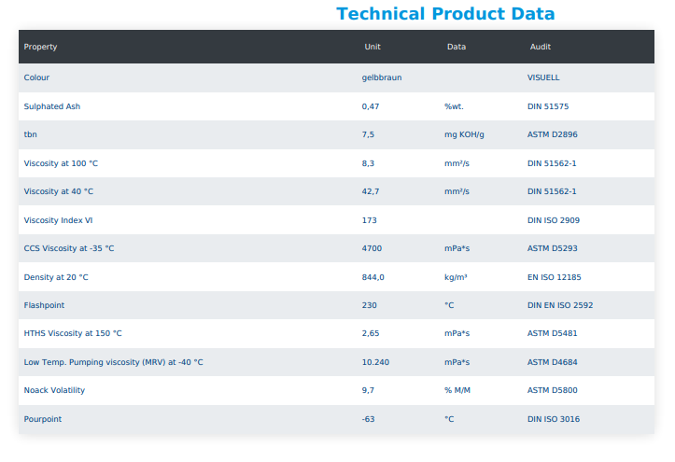Select the value '-63'

pos(368,419)
